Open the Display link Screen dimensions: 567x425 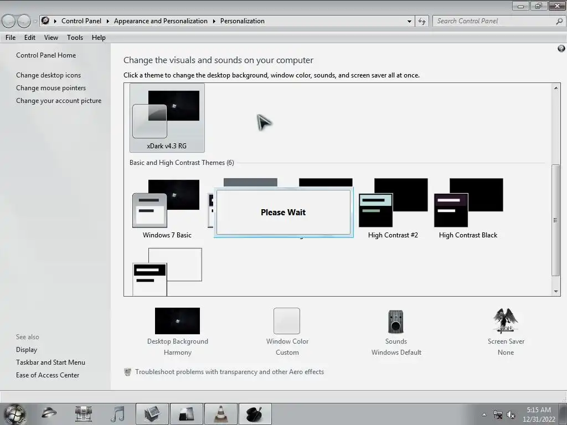(x=27, y=350)
